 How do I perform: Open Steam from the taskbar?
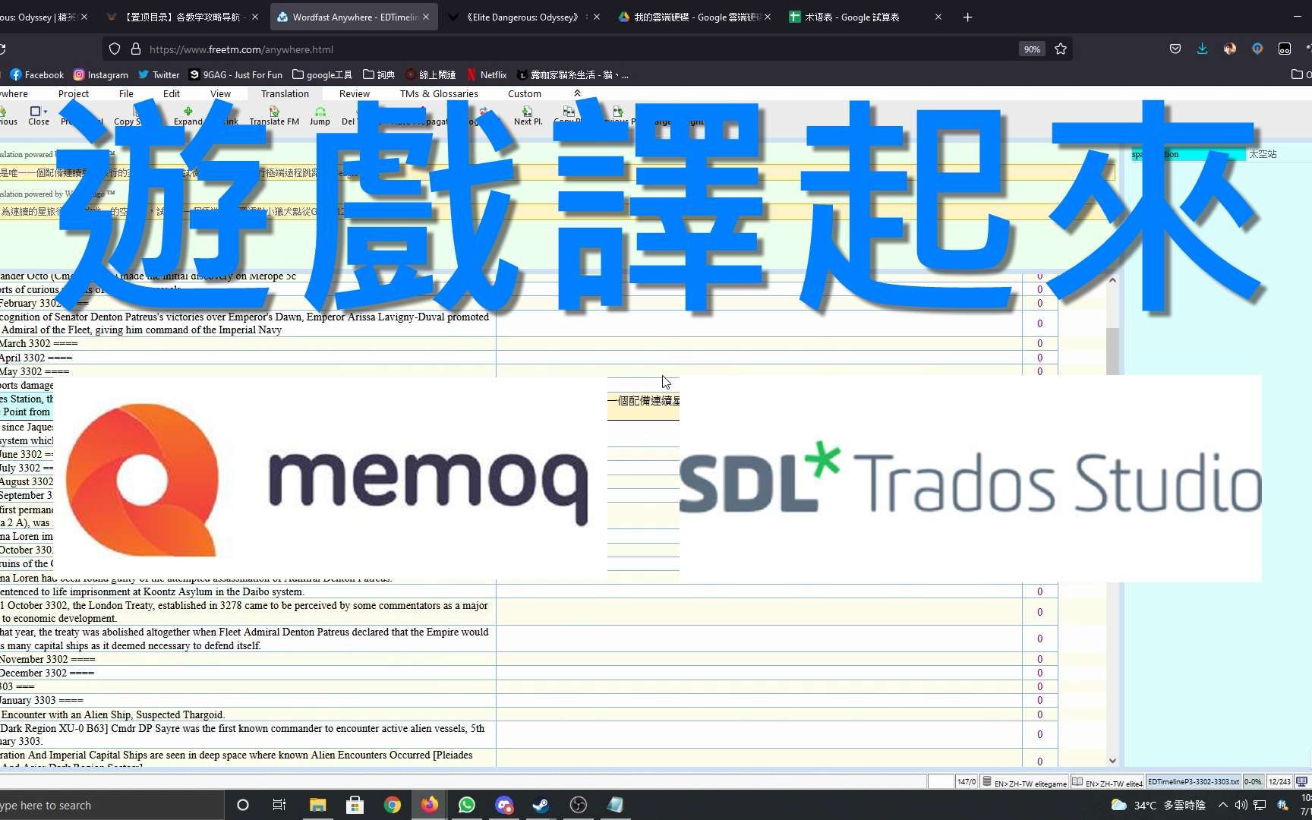point(541,805)
